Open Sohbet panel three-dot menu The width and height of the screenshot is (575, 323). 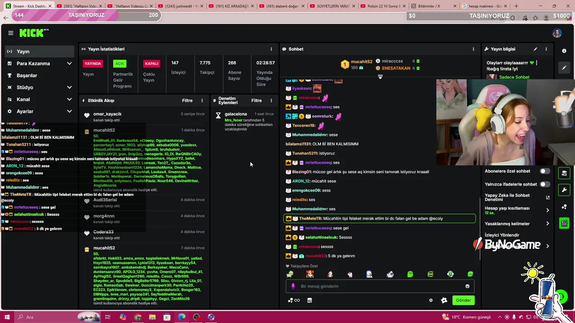tap(473, 49)
